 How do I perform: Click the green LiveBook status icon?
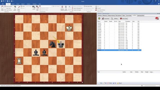tap(99, 18)
